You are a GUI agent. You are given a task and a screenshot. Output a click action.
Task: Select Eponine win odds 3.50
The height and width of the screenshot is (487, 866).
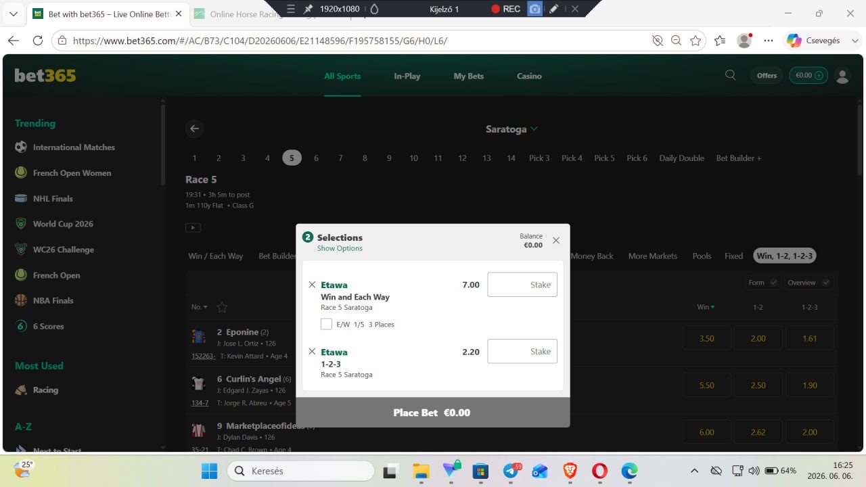706,338
